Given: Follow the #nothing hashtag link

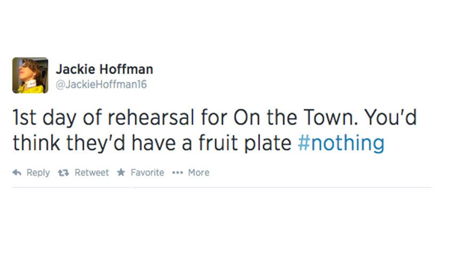Looking at the screenshot, I should pyautogui.click(x=341, y=143).
